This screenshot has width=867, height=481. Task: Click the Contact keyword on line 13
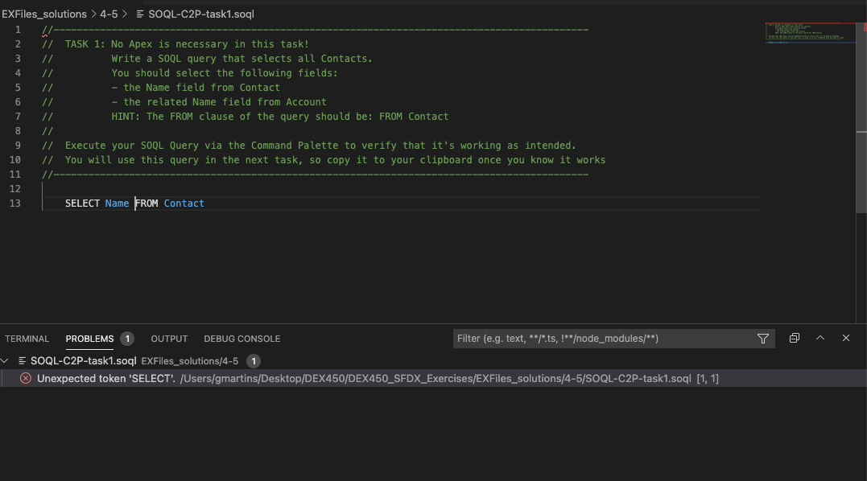(x=184, y=203)
